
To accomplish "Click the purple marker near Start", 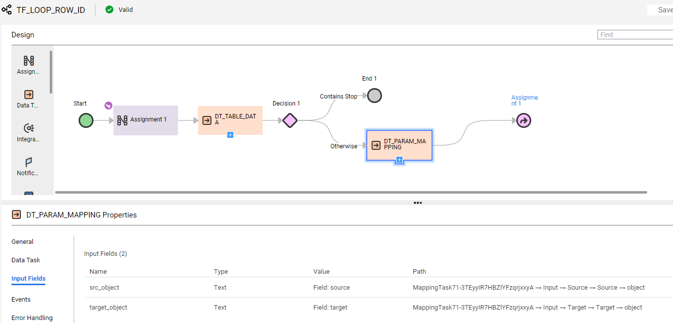I will click(x=108, y=106).
